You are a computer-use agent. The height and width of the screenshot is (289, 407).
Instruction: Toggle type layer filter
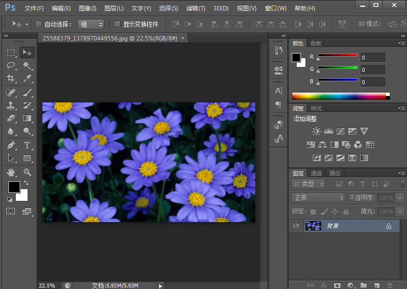click(362, 184)
